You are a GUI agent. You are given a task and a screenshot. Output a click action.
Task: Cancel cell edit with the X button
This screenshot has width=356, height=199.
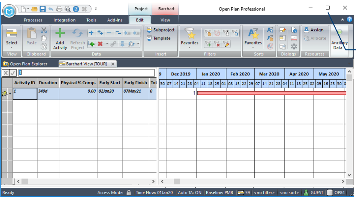(6, 73)
